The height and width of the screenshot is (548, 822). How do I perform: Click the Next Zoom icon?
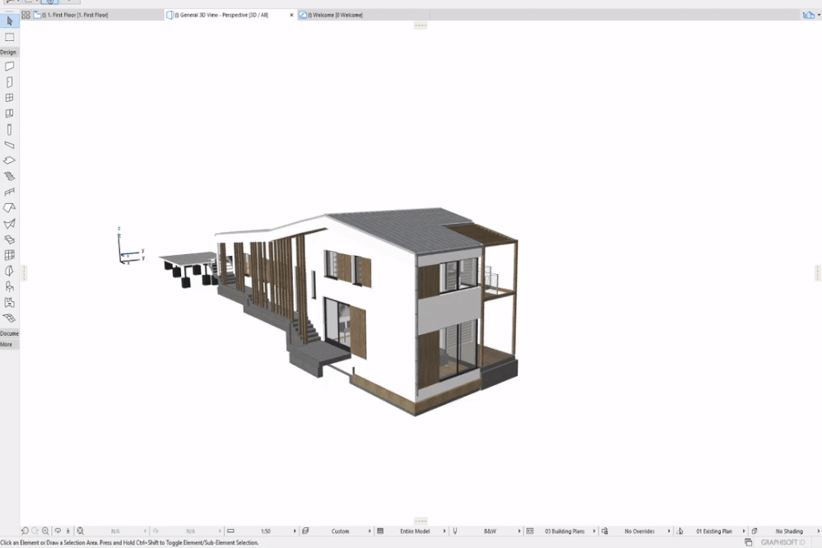click(35, 532)
